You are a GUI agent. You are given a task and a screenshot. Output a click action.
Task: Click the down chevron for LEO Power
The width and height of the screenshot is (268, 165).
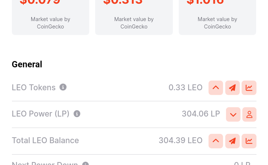pyautogui.click(x=233, y=114)
